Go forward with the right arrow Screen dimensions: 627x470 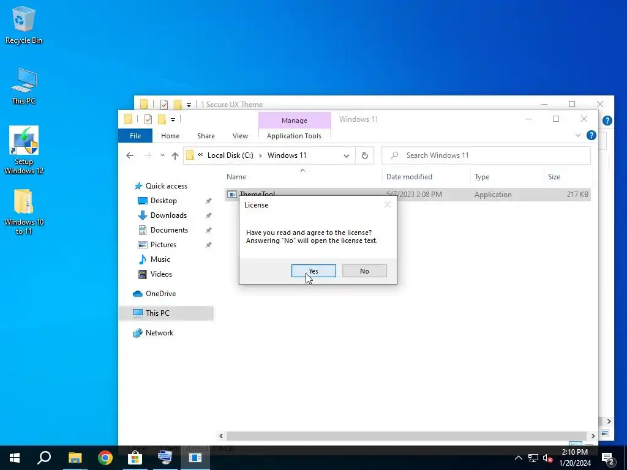click(x=148, y=155)
